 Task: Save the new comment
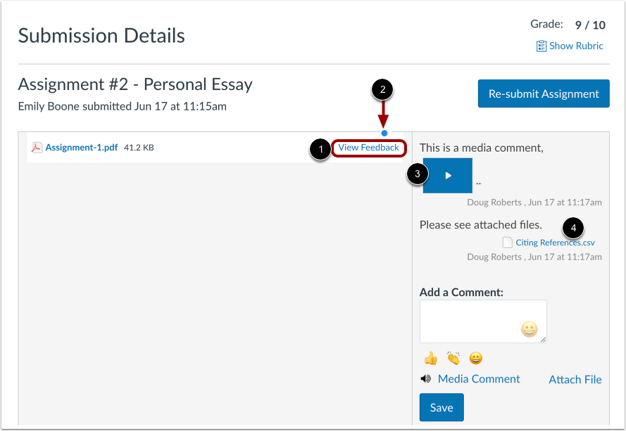tap(441, 407)
